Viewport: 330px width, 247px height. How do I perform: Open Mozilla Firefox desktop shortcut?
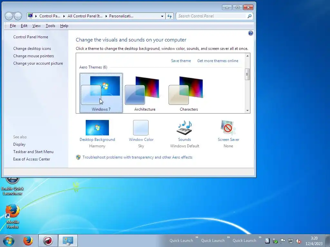13,216
